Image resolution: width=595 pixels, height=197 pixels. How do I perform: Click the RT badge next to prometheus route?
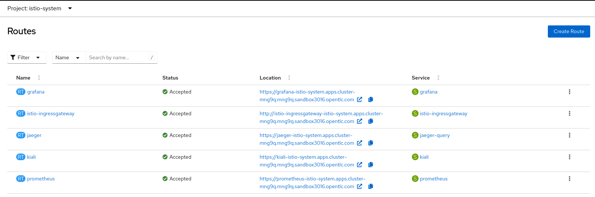tap(21, 179)
